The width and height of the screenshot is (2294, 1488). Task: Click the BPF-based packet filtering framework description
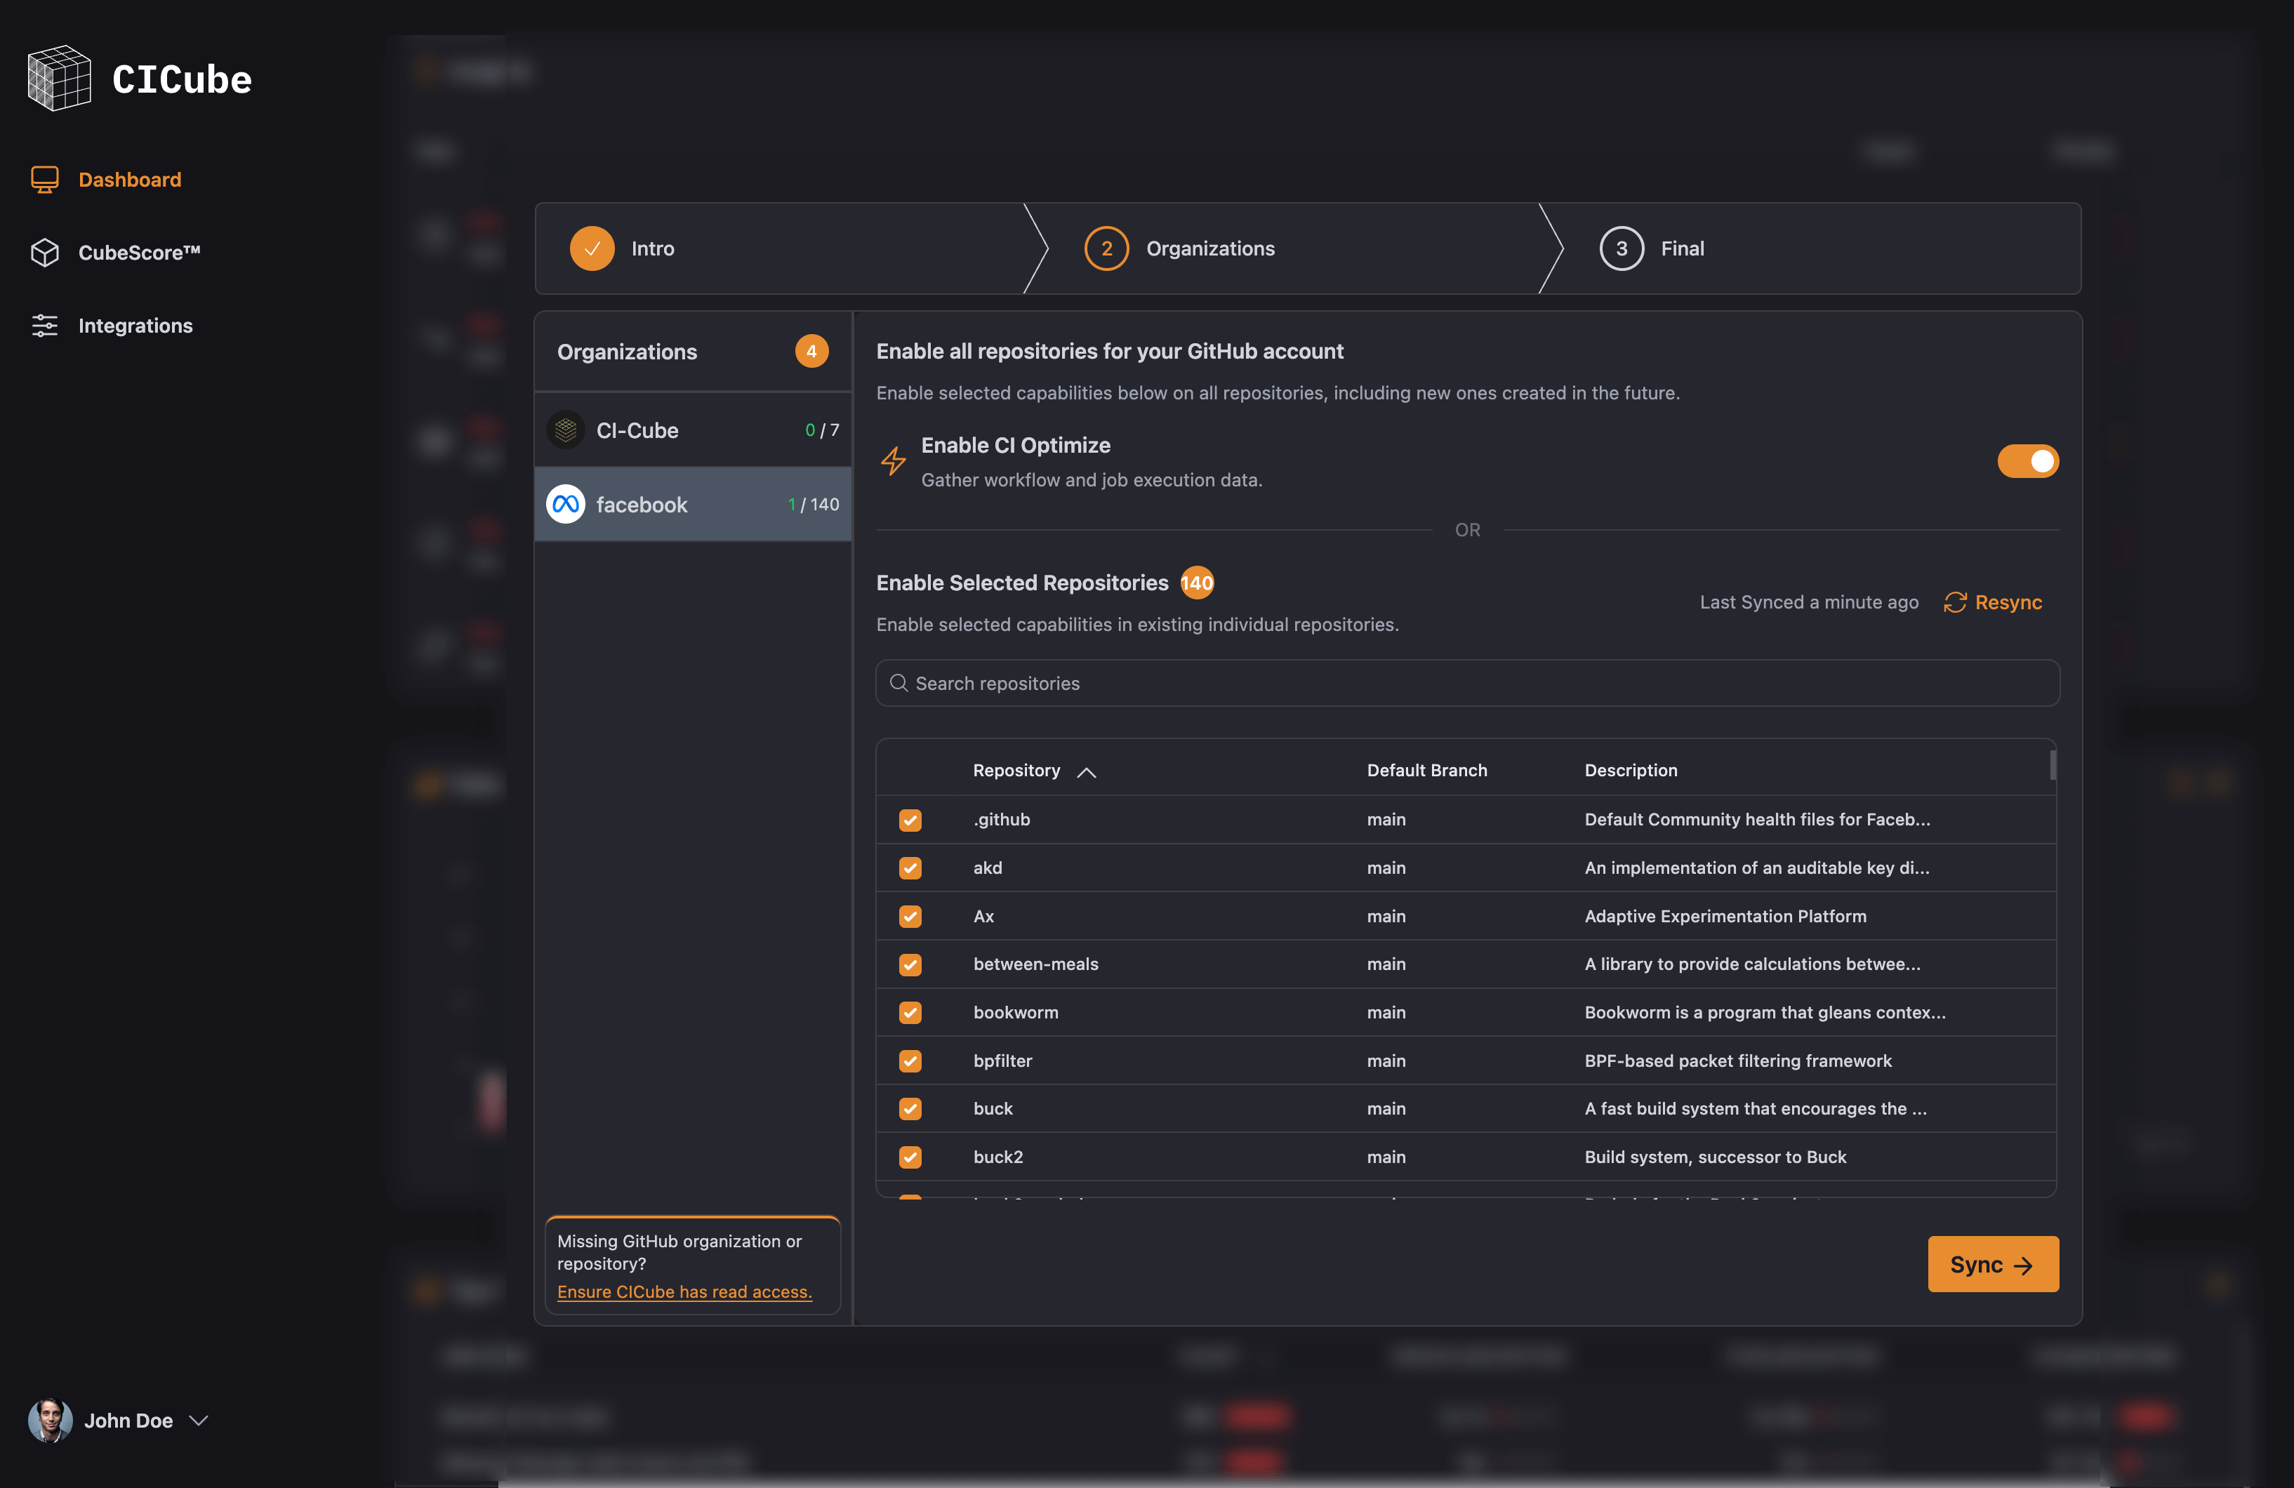[x=1738, y=1060]
